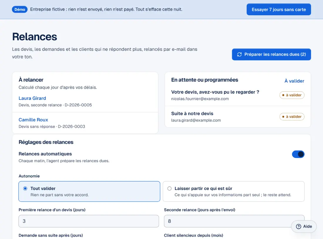The width and height of the screenshot is (323, 239).
Task: Click the question-mark Aide help icon
Action: (x=299, y=226)
